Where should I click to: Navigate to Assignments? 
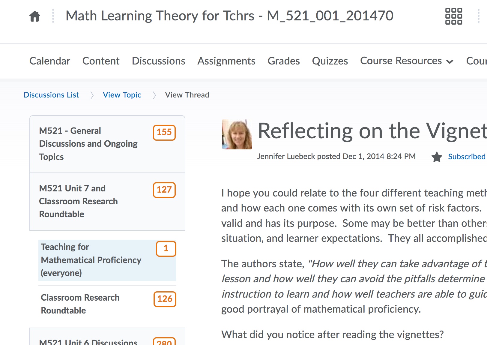point(226,61)
